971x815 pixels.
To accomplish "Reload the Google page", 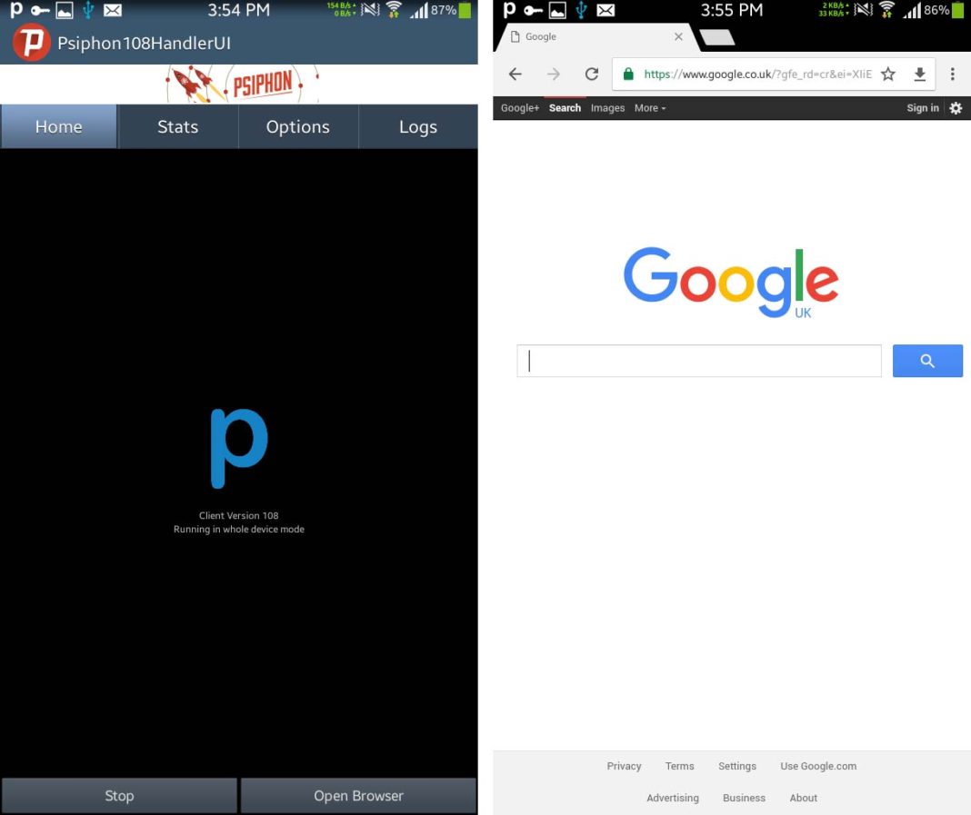I will tap(592, 75).
